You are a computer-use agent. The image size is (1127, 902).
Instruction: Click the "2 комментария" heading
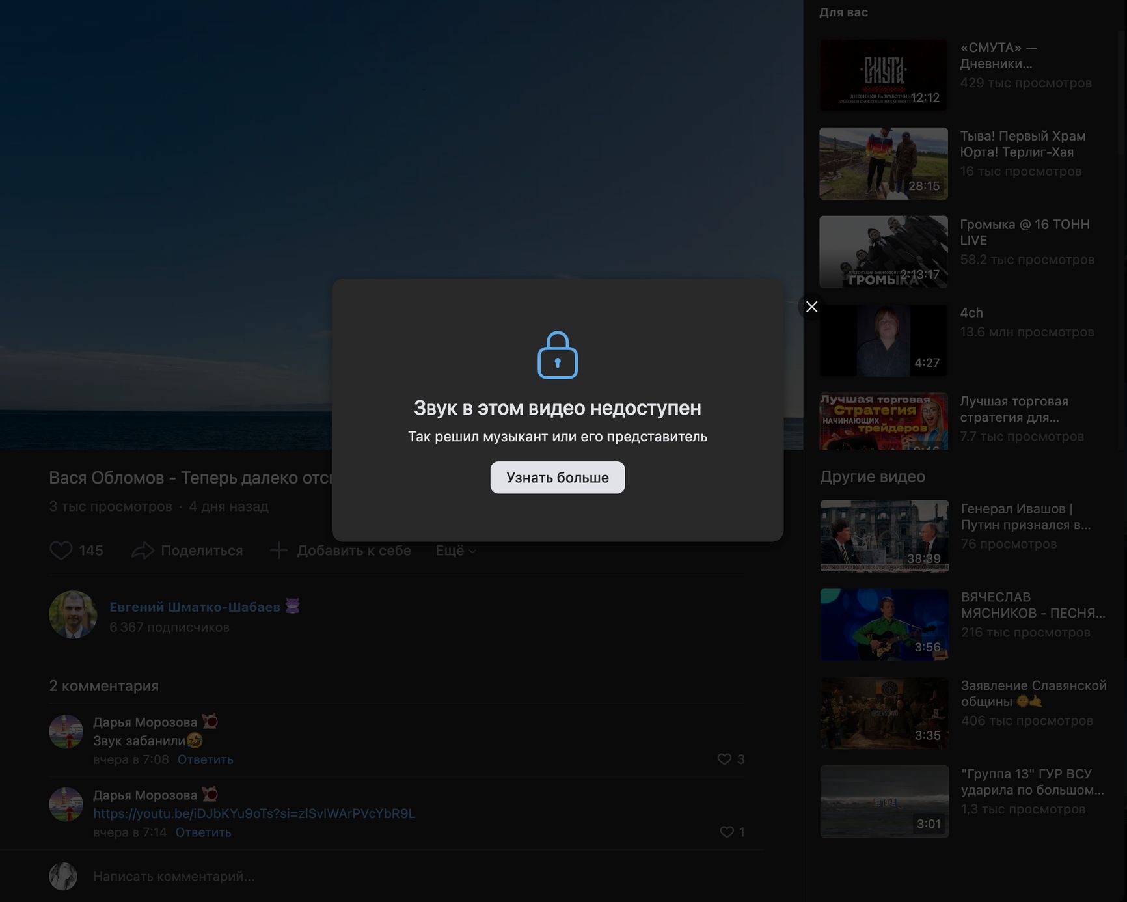104,686
